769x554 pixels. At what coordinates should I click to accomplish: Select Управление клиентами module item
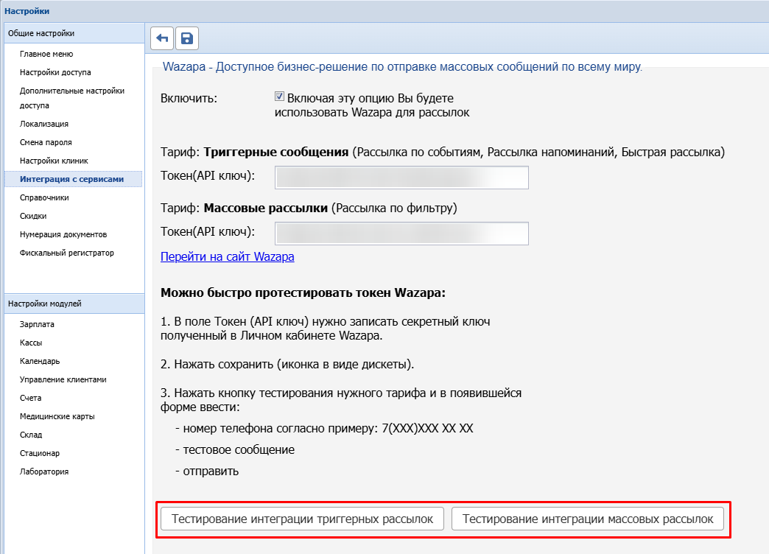tap(63, 379)
